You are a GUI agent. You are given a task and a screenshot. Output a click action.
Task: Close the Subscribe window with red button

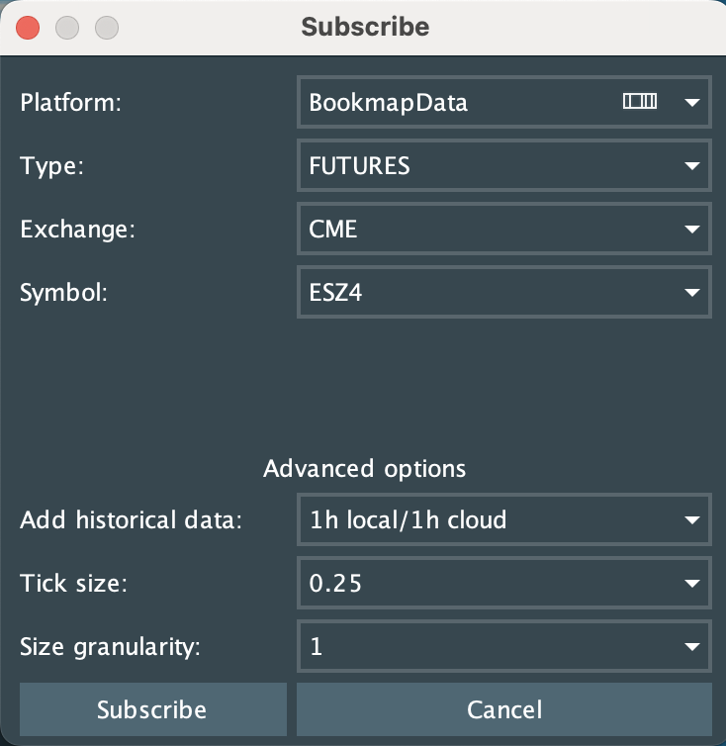[28, 28]
